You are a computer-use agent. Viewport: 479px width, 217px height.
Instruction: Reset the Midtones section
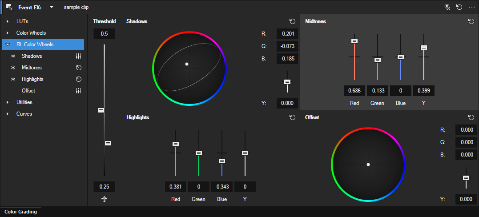(x=471, y=21)
